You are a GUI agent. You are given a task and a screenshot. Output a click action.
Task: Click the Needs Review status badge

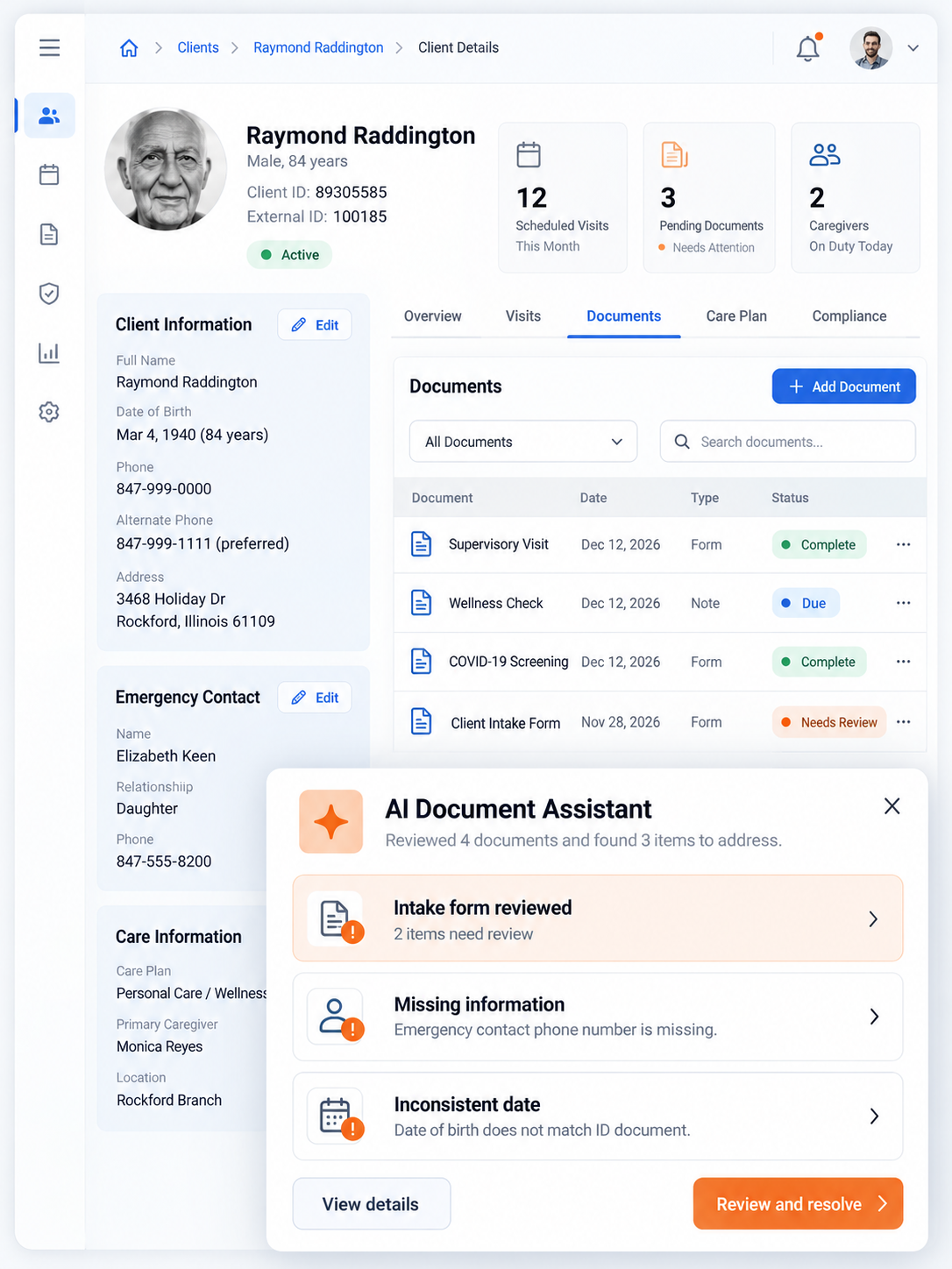point(829,722)
